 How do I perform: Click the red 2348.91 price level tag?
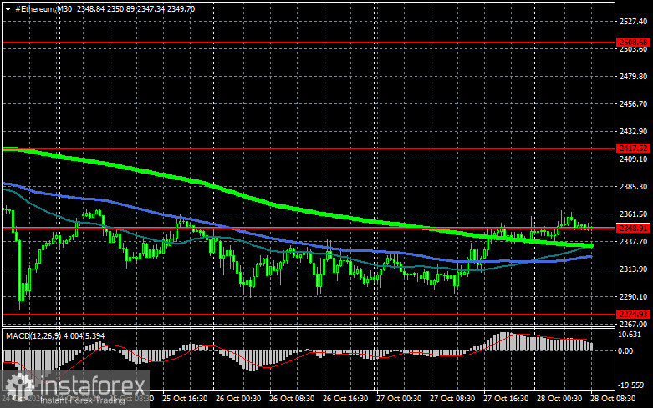click(x=634, y=229)
